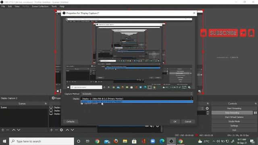Close the Display Capture 2 properties dialog
The width and height of the screenshot is (258, 145).
click(x=194, y=13)
